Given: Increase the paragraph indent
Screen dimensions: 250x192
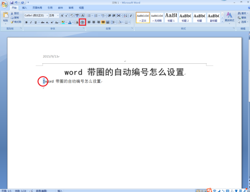Looking at the screenshot, I should 113,15.
